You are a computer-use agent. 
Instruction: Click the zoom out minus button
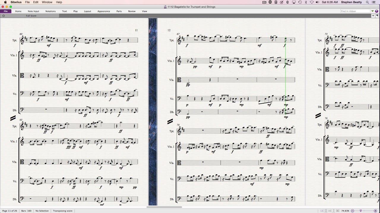tap(352, 211)
